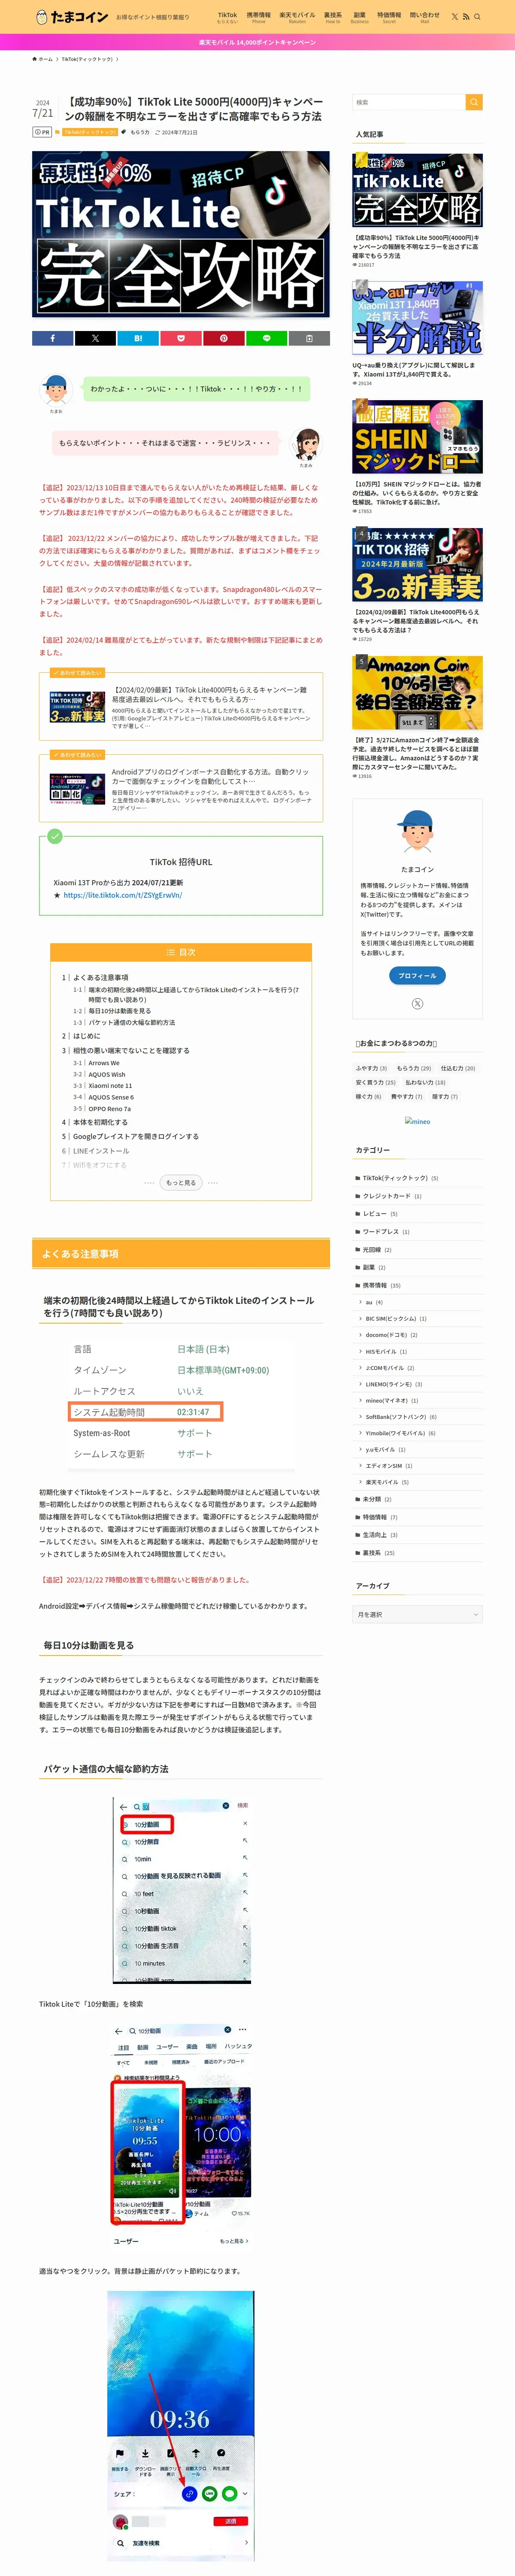515x2576 pixels.
Task: Jump to the contents entry 本体を初期化する
Action: 100,1122
